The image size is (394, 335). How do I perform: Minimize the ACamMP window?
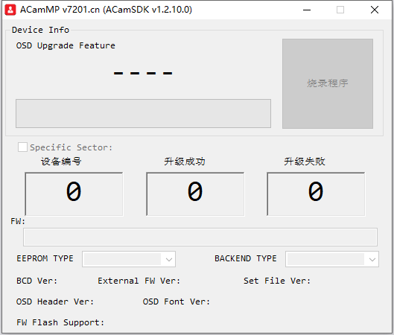coord(307,10)
